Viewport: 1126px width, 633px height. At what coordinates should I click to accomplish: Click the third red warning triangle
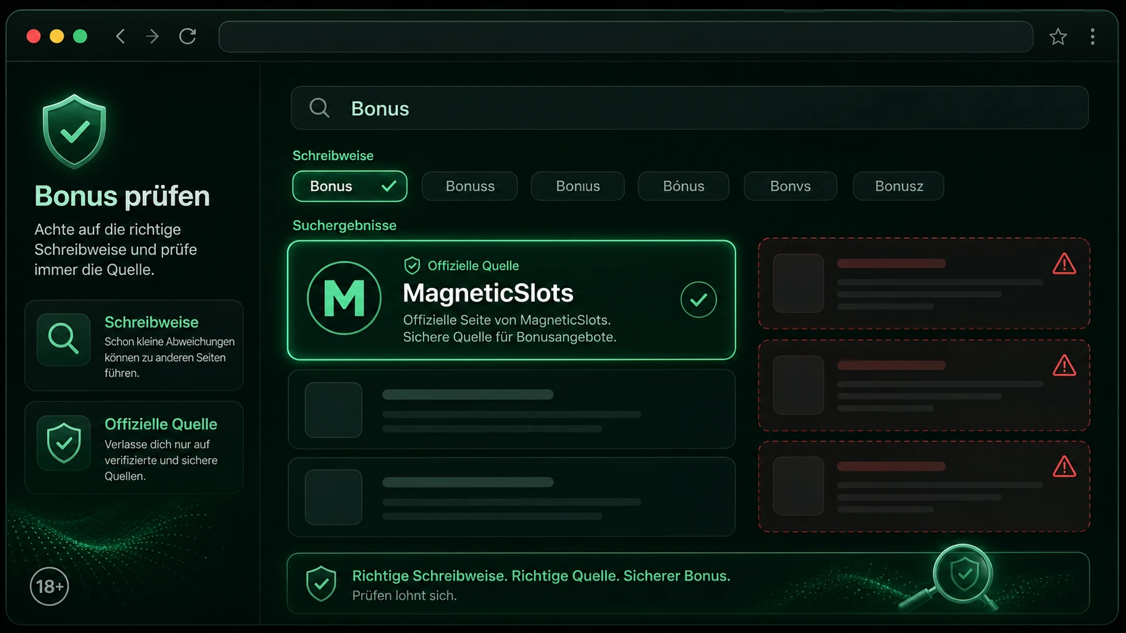pyautogui.click(x=1064, y=466)
